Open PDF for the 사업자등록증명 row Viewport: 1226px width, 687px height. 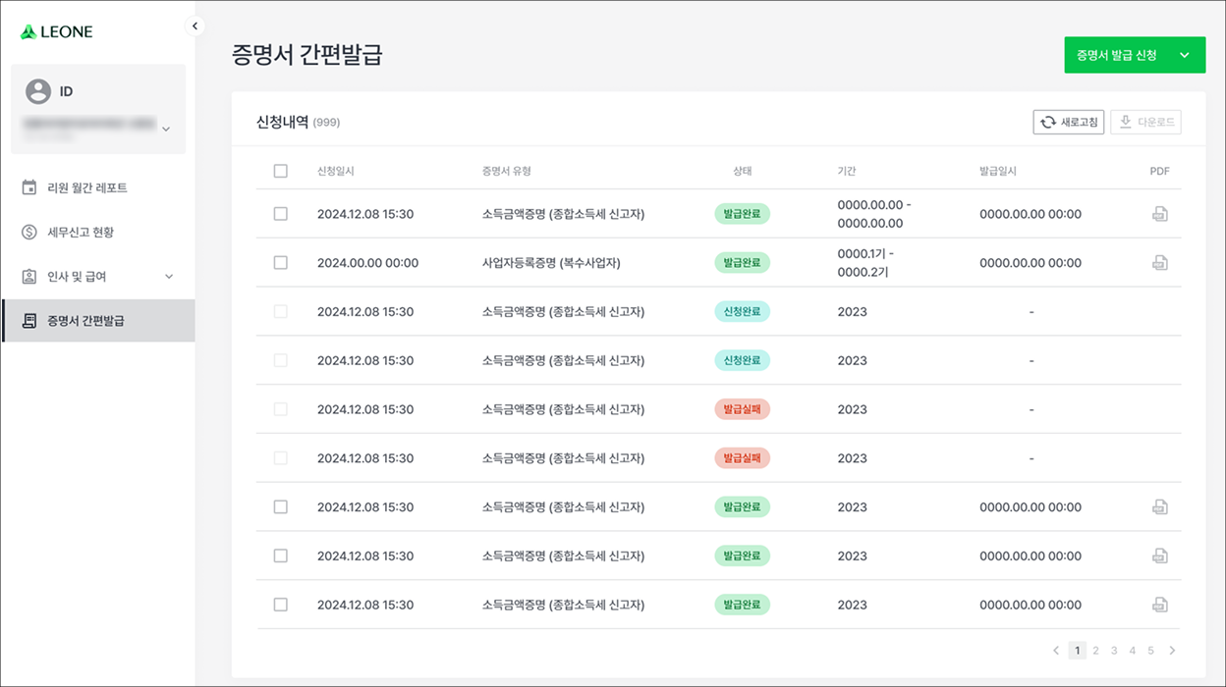click(x=1160, y=263)
